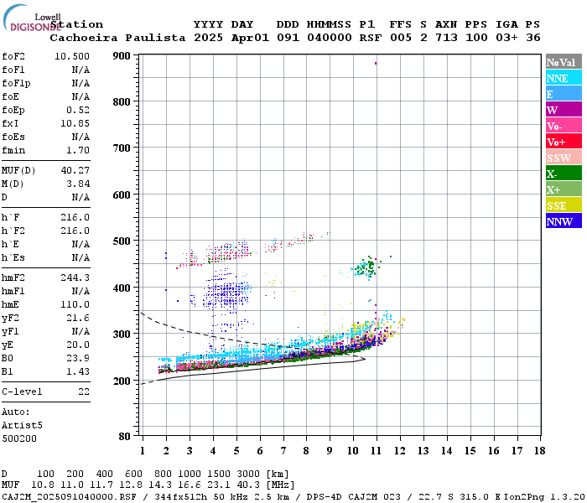Click the blue NNW echo cluster near 400 km
The width and height of the screenshot is (587, 503).
coord(226,293)
